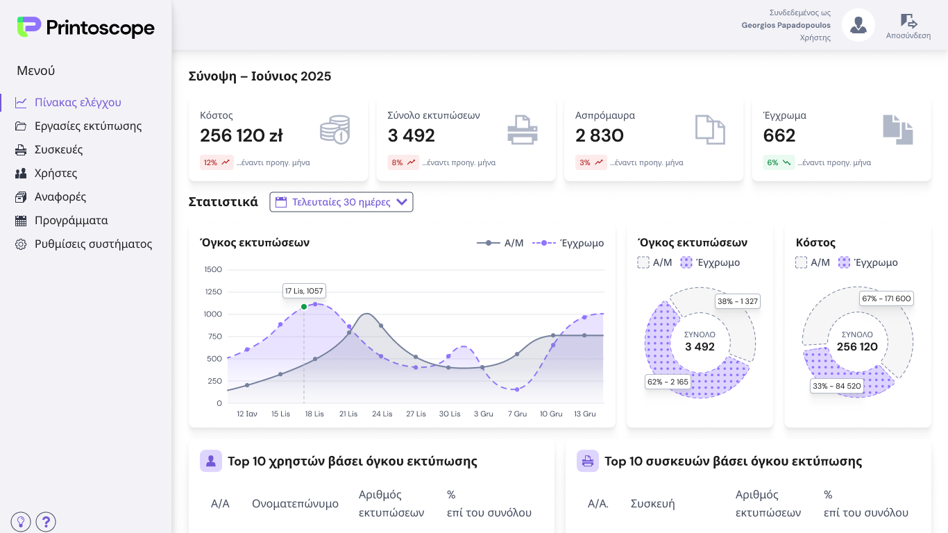The height and width of the screenshot is (533, 948).
Task: Toggle Α/Μ in Κόστος donut legend
Action: click(812, 262)
